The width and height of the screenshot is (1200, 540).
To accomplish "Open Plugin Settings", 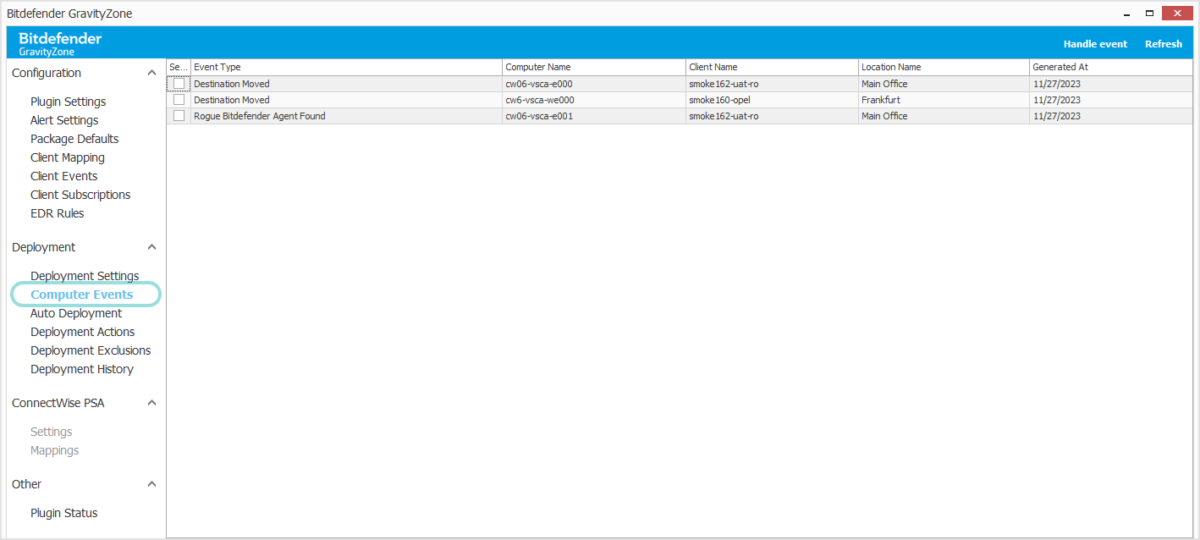I will click(68, 101).
